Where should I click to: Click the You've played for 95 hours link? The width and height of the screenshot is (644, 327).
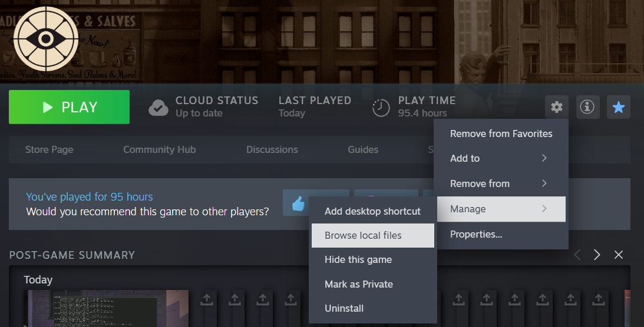90,197
